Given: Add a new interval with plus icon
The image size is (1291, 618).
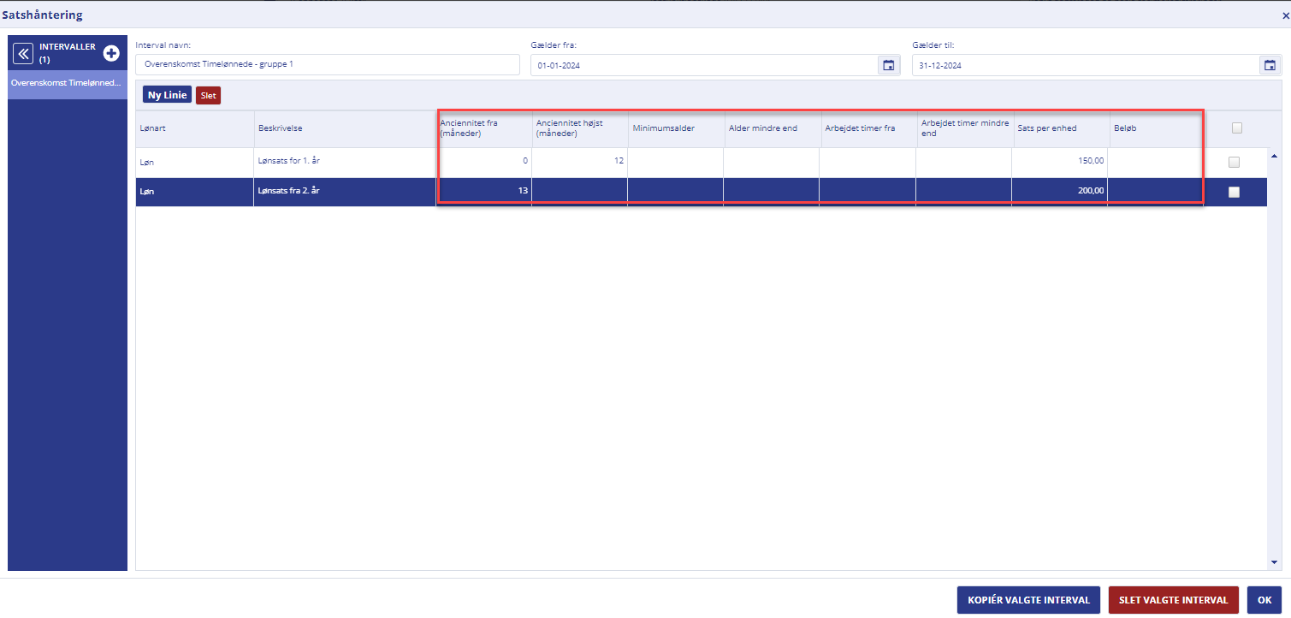Looking at the screenshot, I should 111,53.
